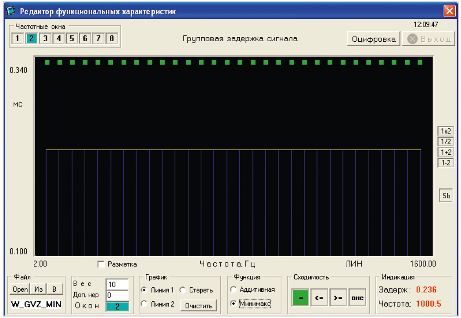Click the Оцифровка button
The image size is (461, 318).
point(374,39)
